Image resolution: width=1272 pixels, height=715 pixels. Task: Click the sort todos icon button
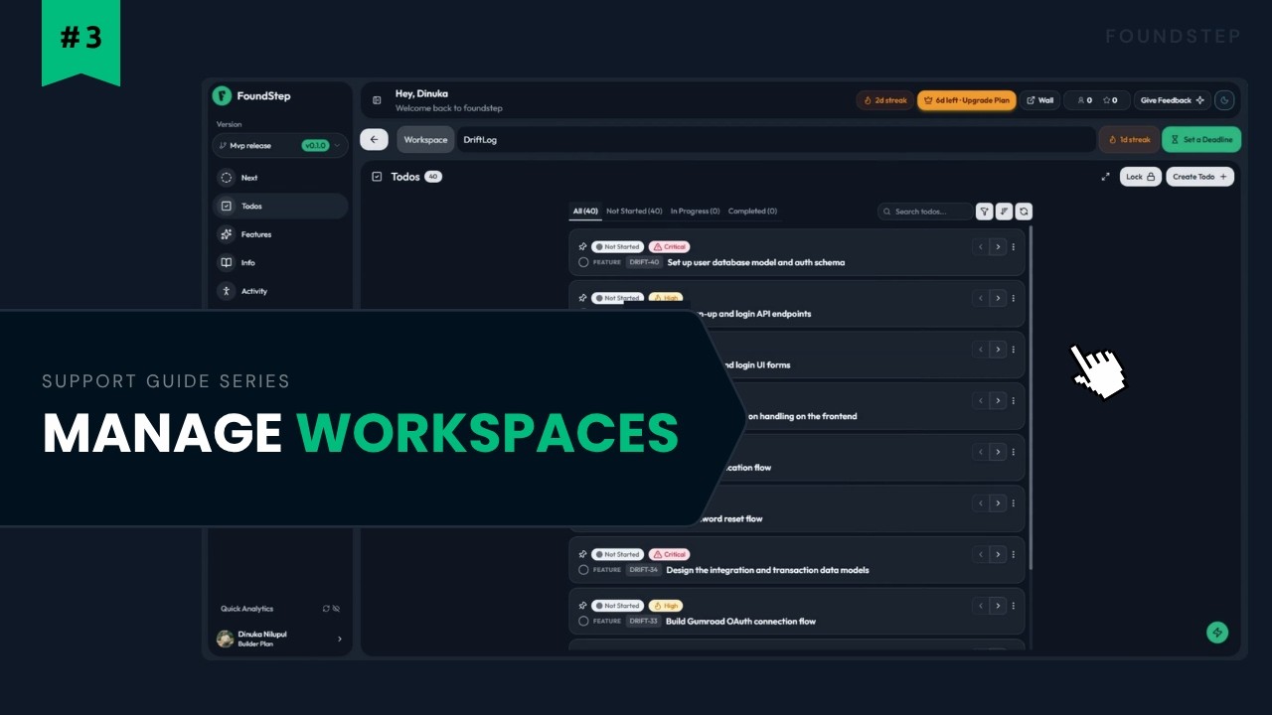click(1004, 212)
